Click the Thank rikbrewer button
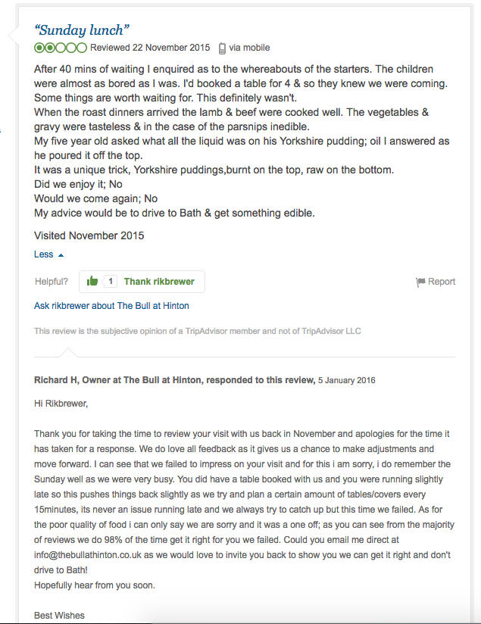Image resolution: width=481 pixels, height=624 pixels. (x=142, y=282)
